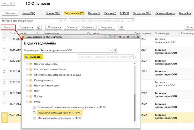Expand Отчетность некоммерческих организаций folder

[x=27, y=75]
